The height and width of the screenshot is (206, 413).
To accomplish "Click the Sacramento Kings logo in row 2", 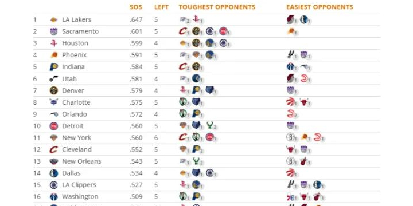I will 54,31.
